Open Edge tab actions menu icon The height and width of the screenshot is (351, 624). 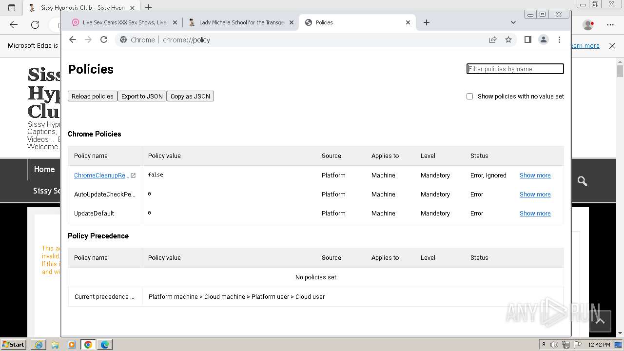[x=12, y=7]
